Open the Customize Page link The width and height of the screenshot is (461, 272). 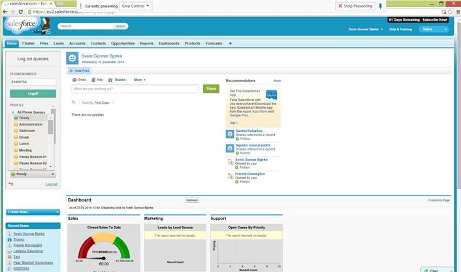(439, 200)
